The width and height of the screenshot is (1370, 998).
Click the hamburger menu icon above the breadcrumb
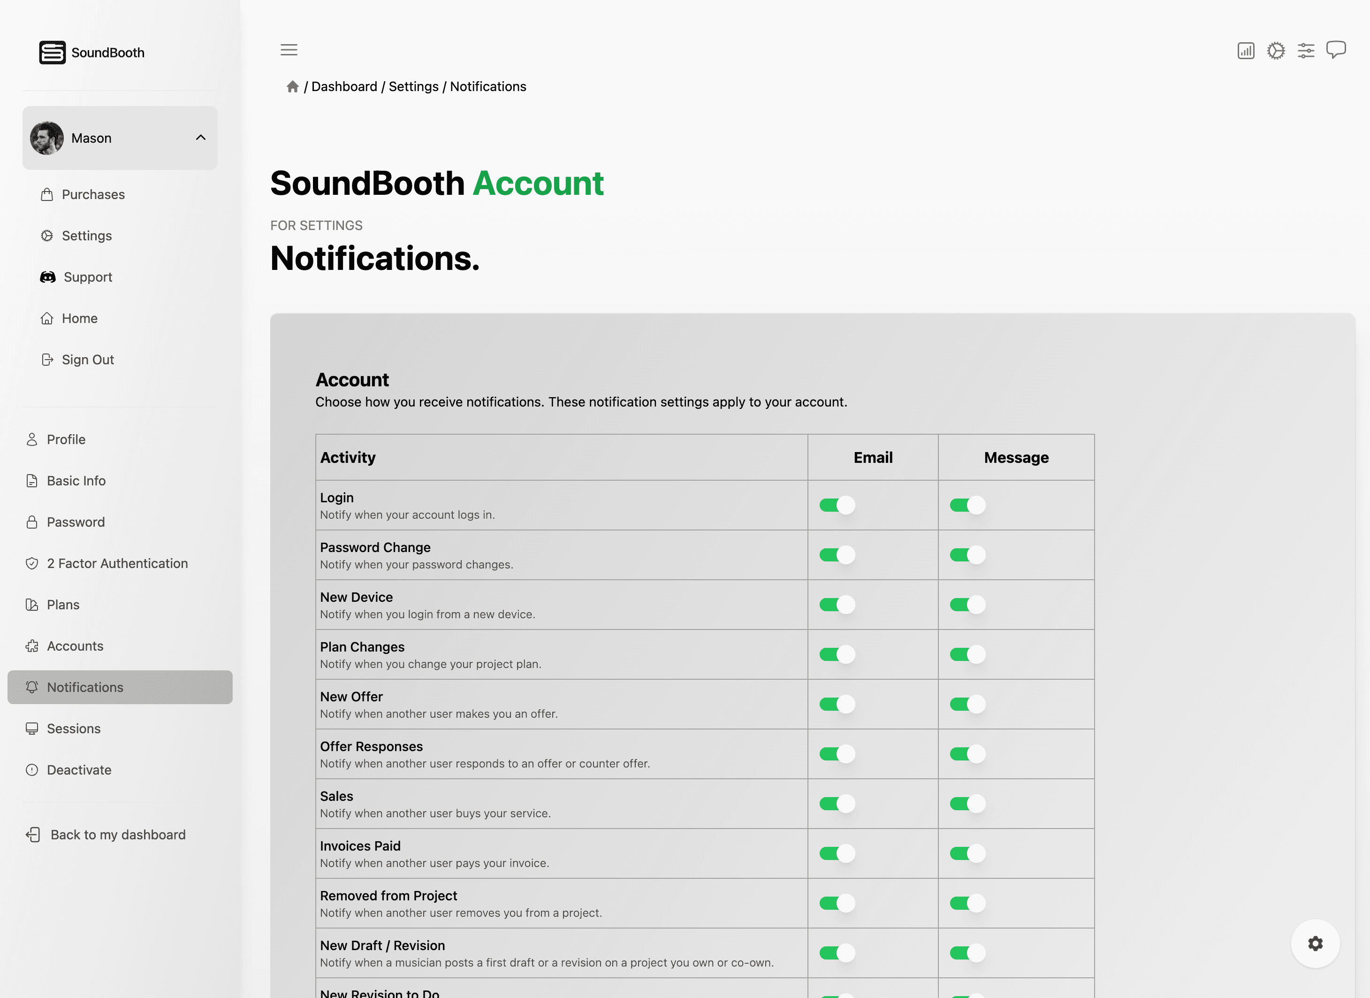tap(289, 50)
